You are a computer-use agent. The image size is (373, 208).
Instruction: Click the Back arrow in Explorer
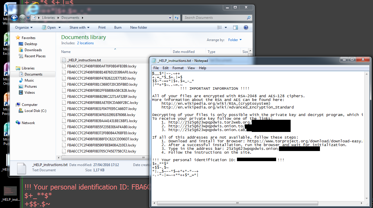[x=15, y=18]
